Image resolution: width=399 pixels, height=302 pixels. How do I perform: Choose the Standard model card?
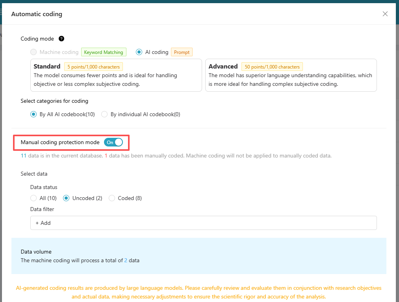(116, 75)
